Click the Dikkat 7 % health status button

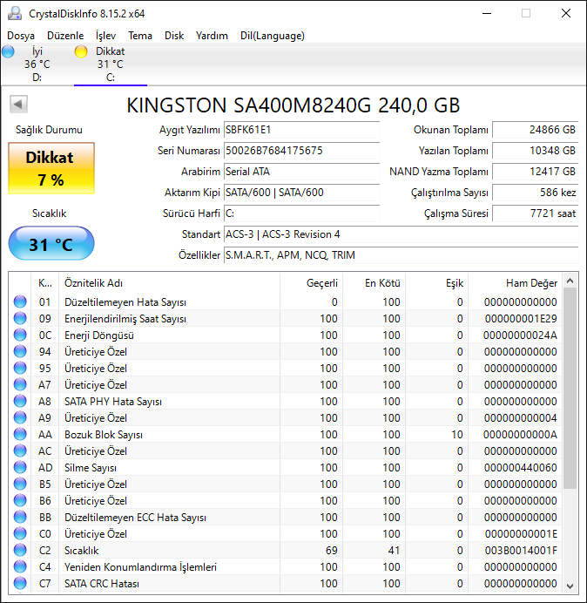pyautogui.click(x=51, y=168)
